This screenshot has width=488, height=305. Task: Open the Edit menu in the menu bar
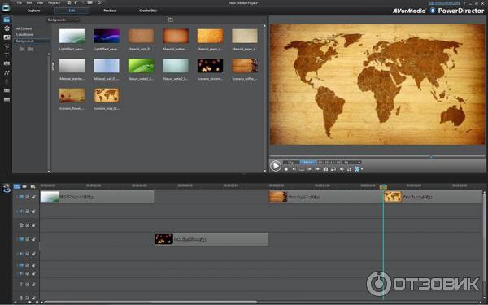coord(29,2)
